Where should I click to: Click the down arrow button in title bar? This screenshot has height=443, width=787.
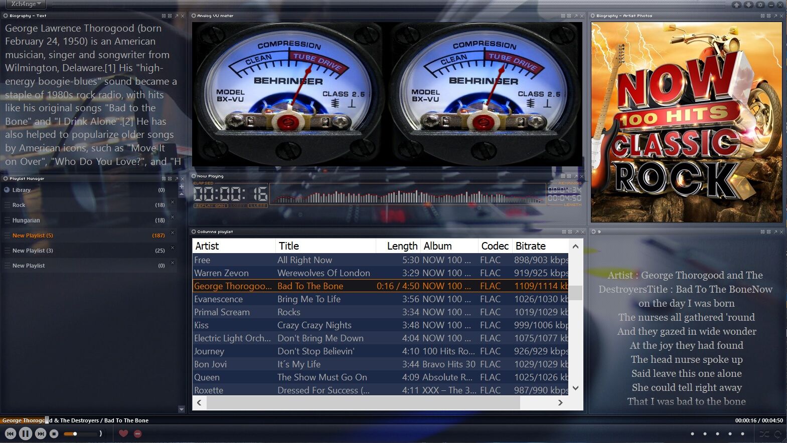pos(749,5)
